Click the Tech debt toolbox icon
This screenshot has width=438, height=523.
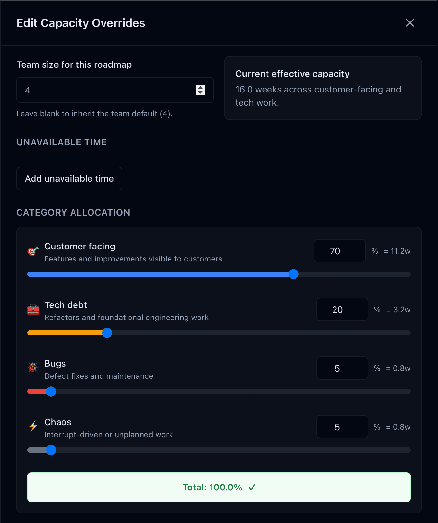click(33, 310)
